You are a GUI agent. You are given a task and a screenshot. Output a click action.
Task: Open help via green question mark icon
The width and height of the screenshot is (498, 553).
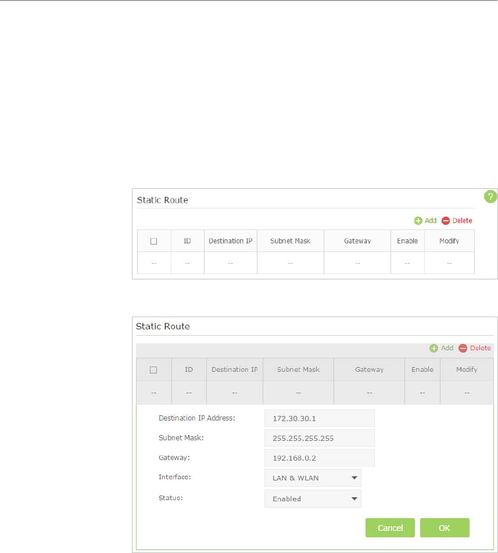click(x=490, y=196)
